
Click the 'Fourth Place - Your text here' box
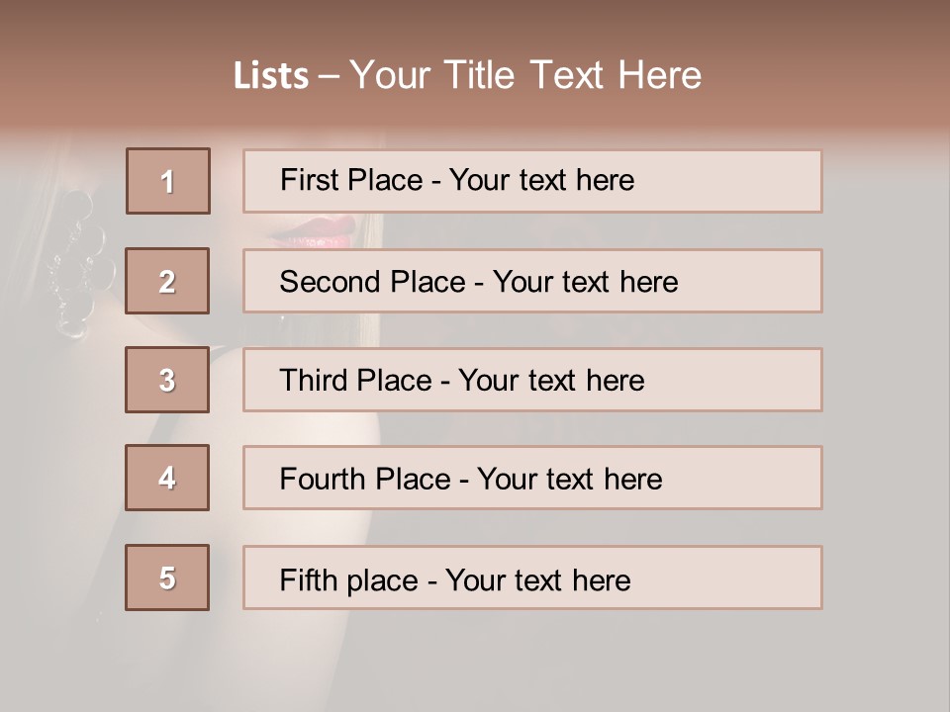coord(532,478)
